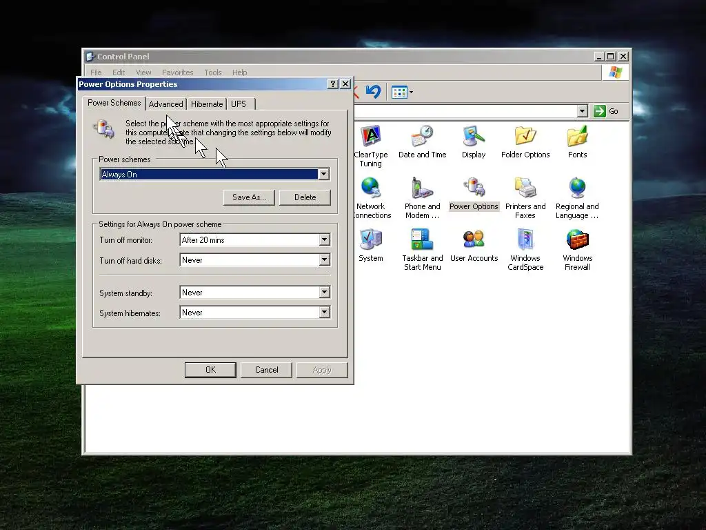The height and width of the screenshot is (530, 706).
Task: Click the Apply button
Action: pos(322,370)
